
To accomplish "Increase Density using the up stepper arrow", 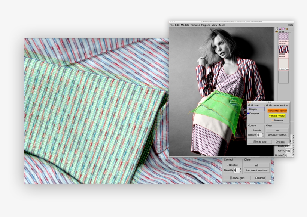I will pyautogui.click(x=263, y=134).
